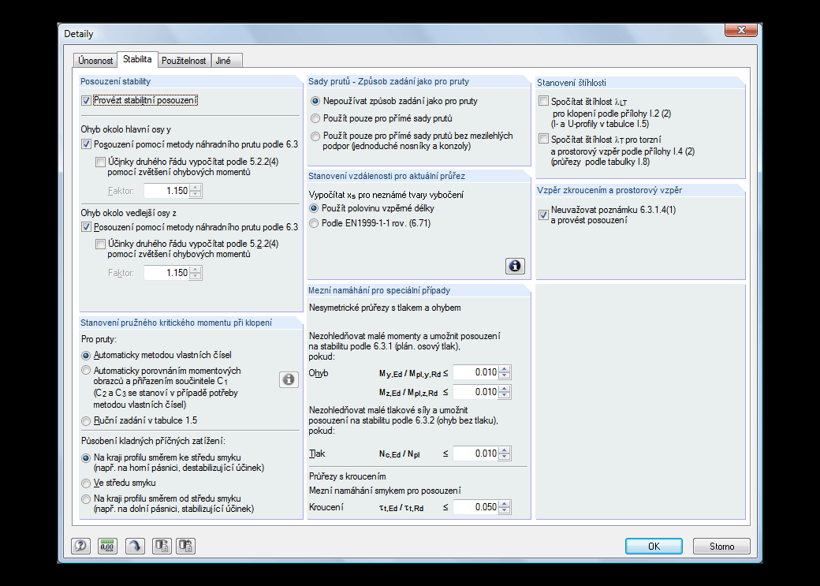Select load Na kraji profilu směrem ke středu smyku
Screen dimensions: 820x586
86,457
